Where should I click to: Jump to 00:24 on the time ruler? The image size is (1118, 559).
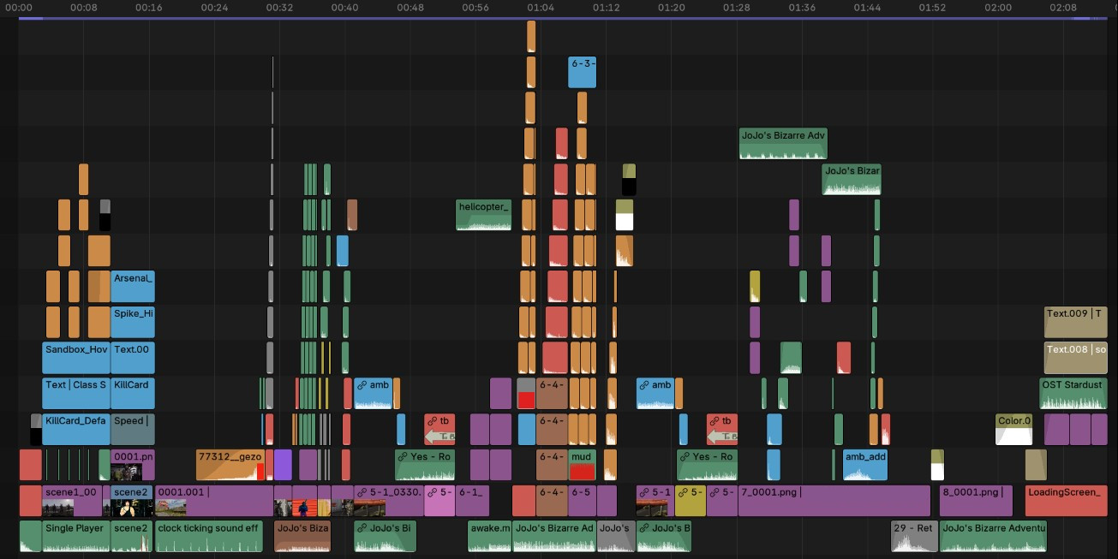214,8
